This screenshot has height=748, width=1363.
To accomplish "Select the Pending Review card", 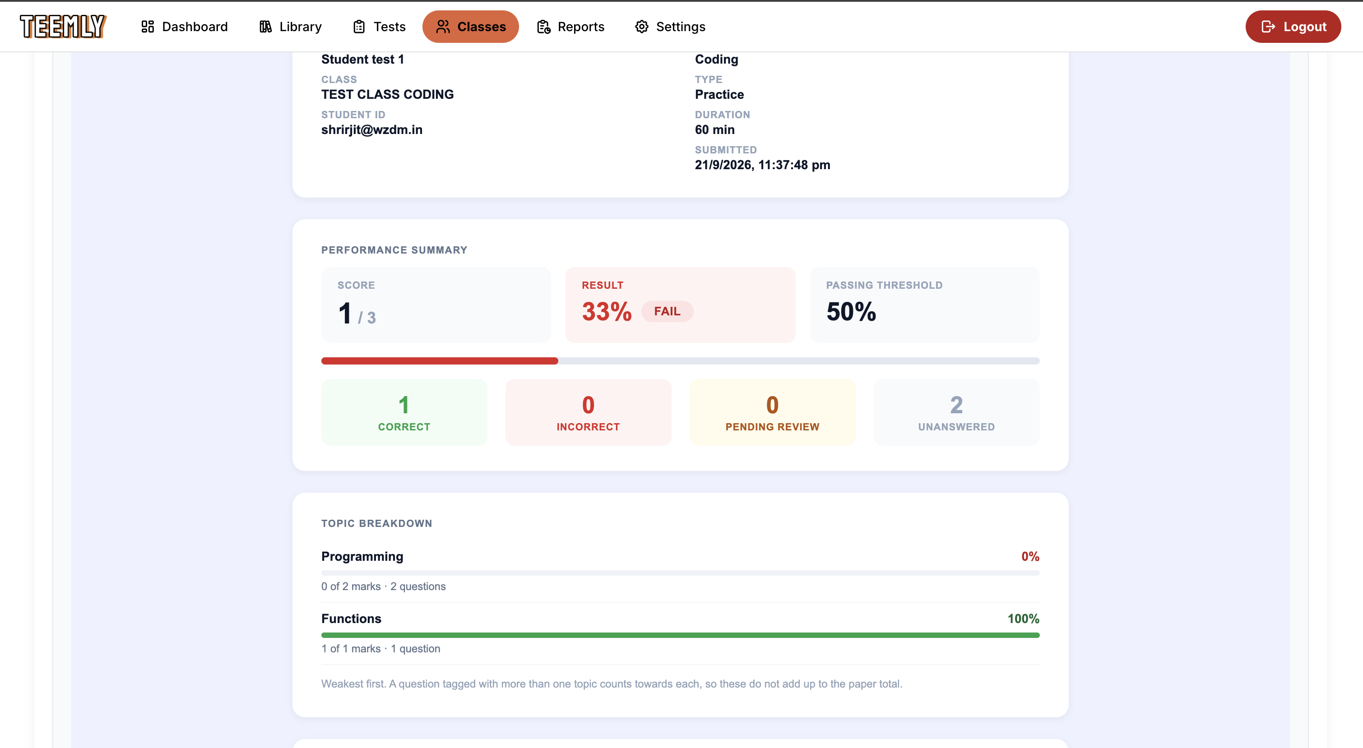I will pos(773,412).
